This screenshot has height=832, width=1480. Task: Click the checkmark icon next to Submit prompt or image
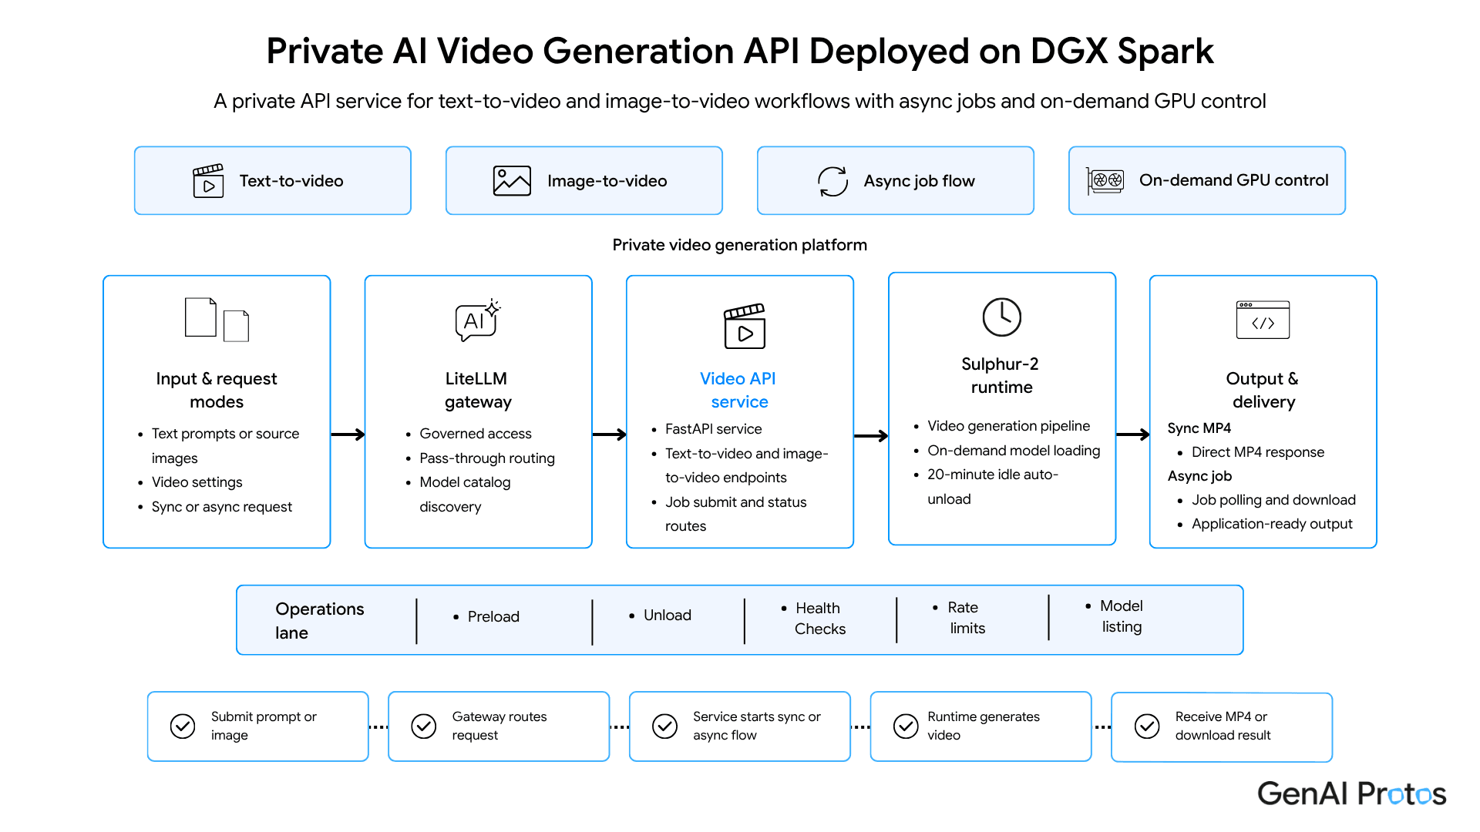coord(183,726)
